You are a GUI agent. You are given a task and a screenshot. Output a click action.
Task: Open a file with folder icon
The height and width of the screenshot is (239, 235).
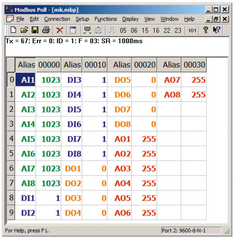click(x=24, y=30)
